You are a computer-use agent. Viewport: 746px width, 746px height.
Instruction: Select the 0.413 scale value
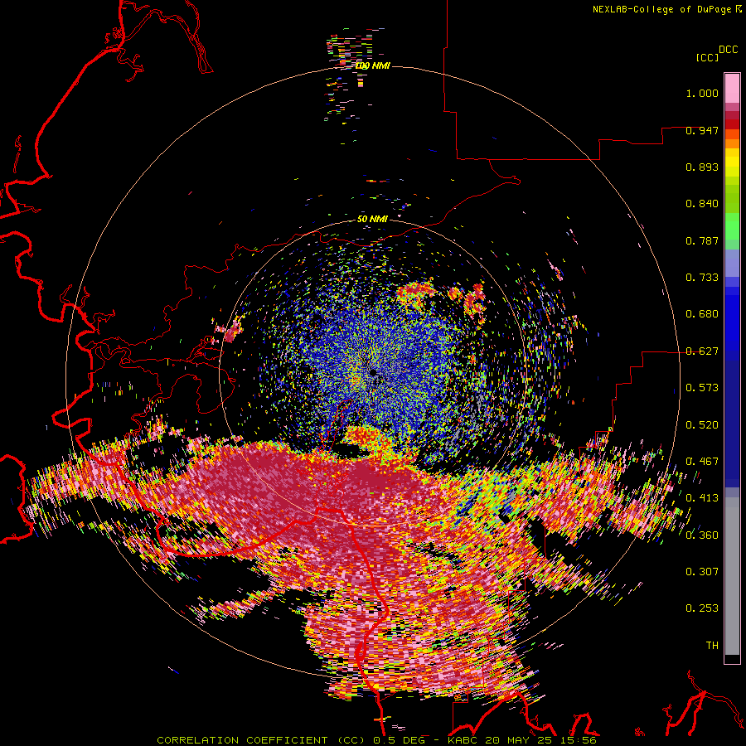click(702, 498)
